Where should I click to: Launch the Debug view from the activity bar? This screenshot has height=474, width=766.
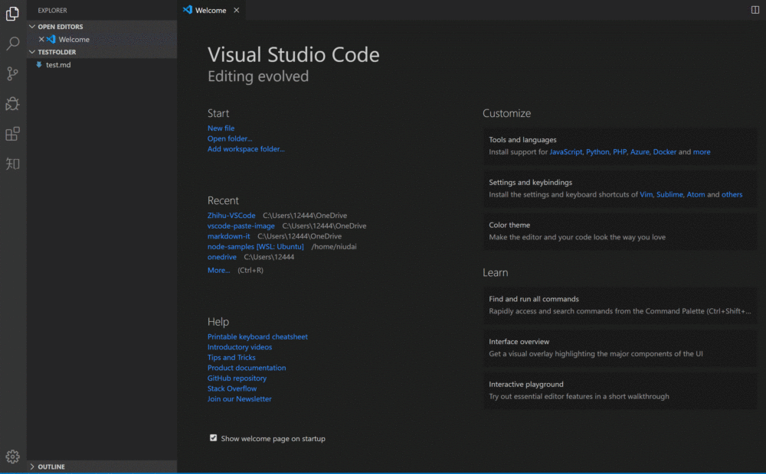click(11, 103)
